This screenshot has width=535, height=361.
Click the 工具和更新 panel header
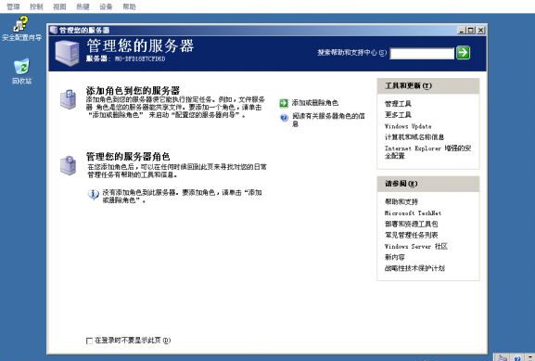tap(428, 86)
